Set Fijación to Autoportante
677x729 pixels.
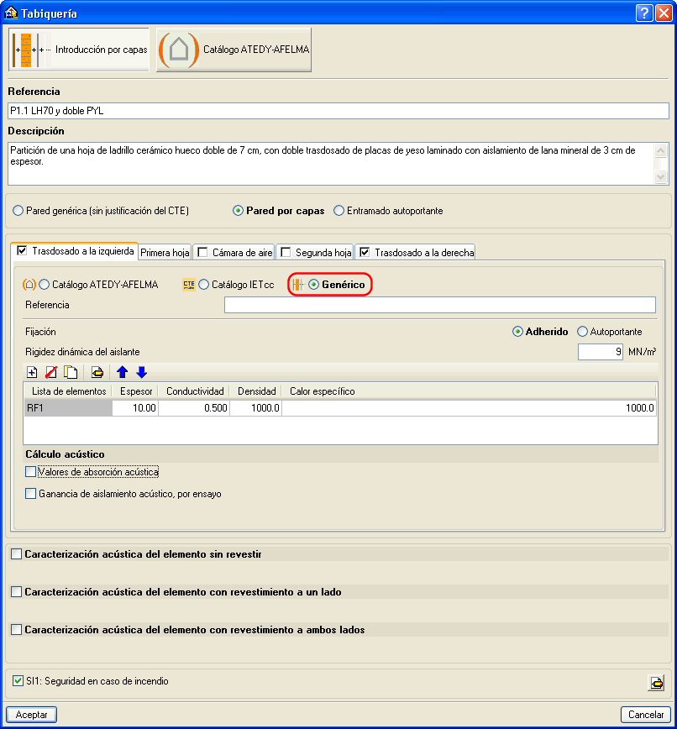(610, 332)
